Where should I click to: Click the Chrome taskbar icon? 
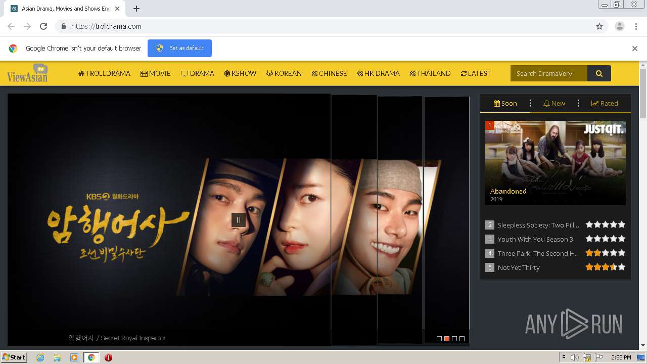pyautogui.click(x=91, y=357)
